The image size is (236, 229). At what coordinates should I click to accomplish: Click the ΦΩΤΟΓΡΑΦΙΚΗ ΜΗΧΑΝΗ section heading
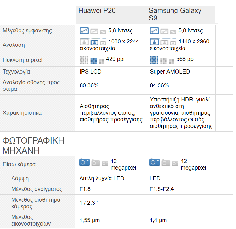[x=33, y=145]
